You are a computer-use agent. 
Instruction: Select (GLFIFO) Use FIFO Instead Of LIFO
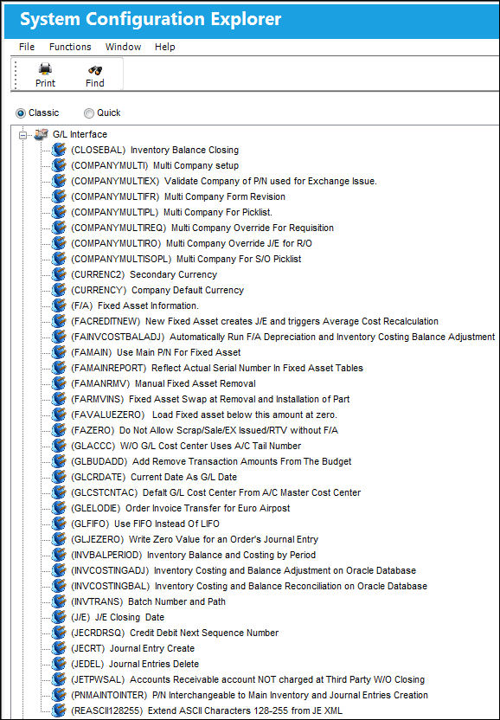145,524
